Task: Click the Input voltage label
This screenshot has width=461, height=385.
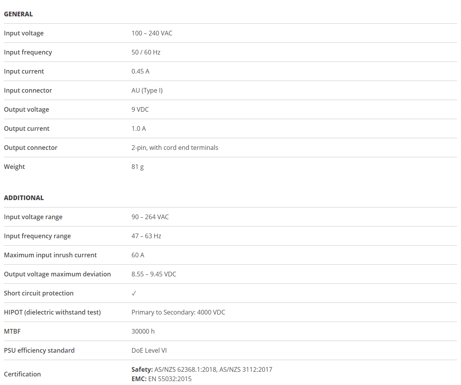Action: click(x=24, y=33)
